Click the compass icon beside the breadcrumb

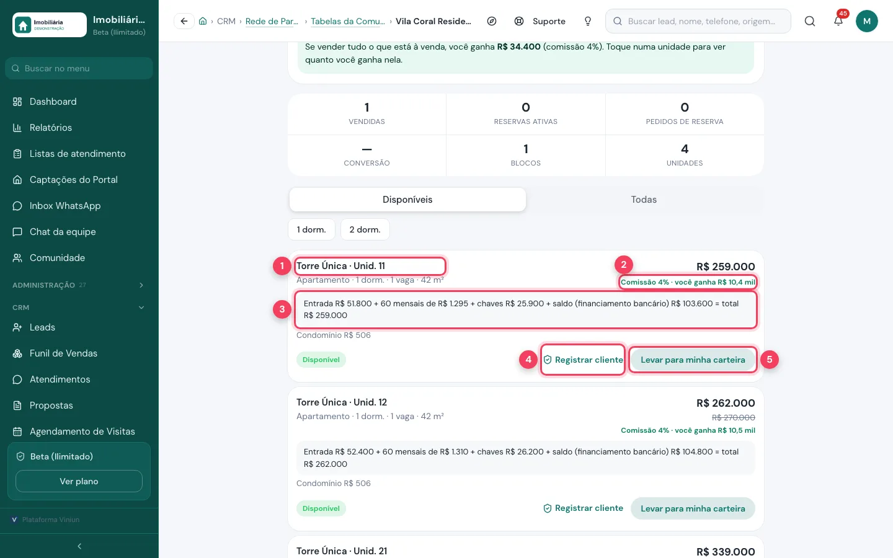492,21
